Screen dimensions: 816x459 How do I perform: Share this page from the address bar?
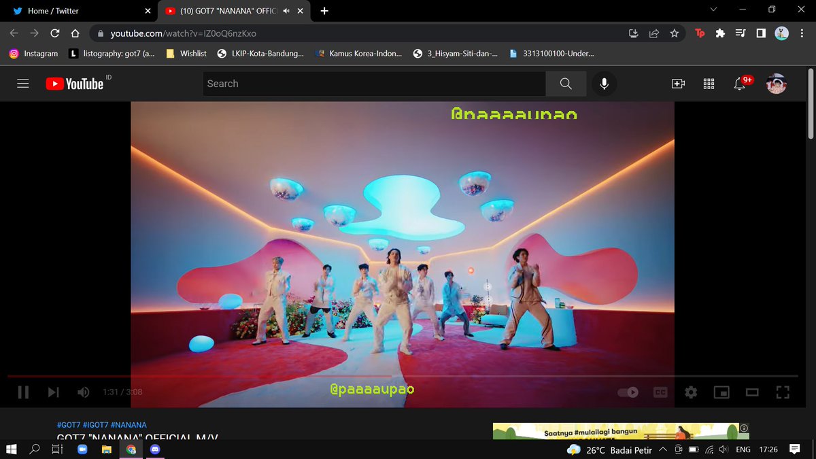(654, 33)
